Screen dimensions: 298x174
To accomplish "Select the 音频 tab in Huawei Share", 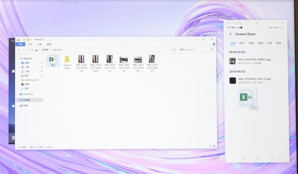I will [x=260, y=43].
